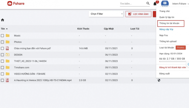Click the Đã SD: 2.7 GB / 300 GB text

(172, 59)
